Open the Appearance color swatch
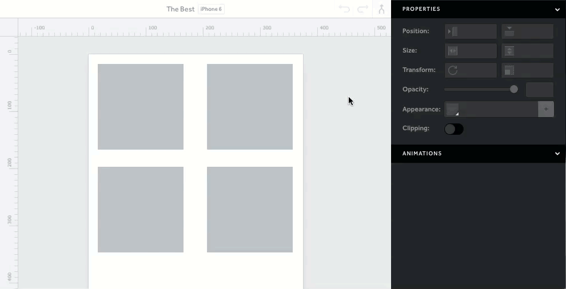 453,109
